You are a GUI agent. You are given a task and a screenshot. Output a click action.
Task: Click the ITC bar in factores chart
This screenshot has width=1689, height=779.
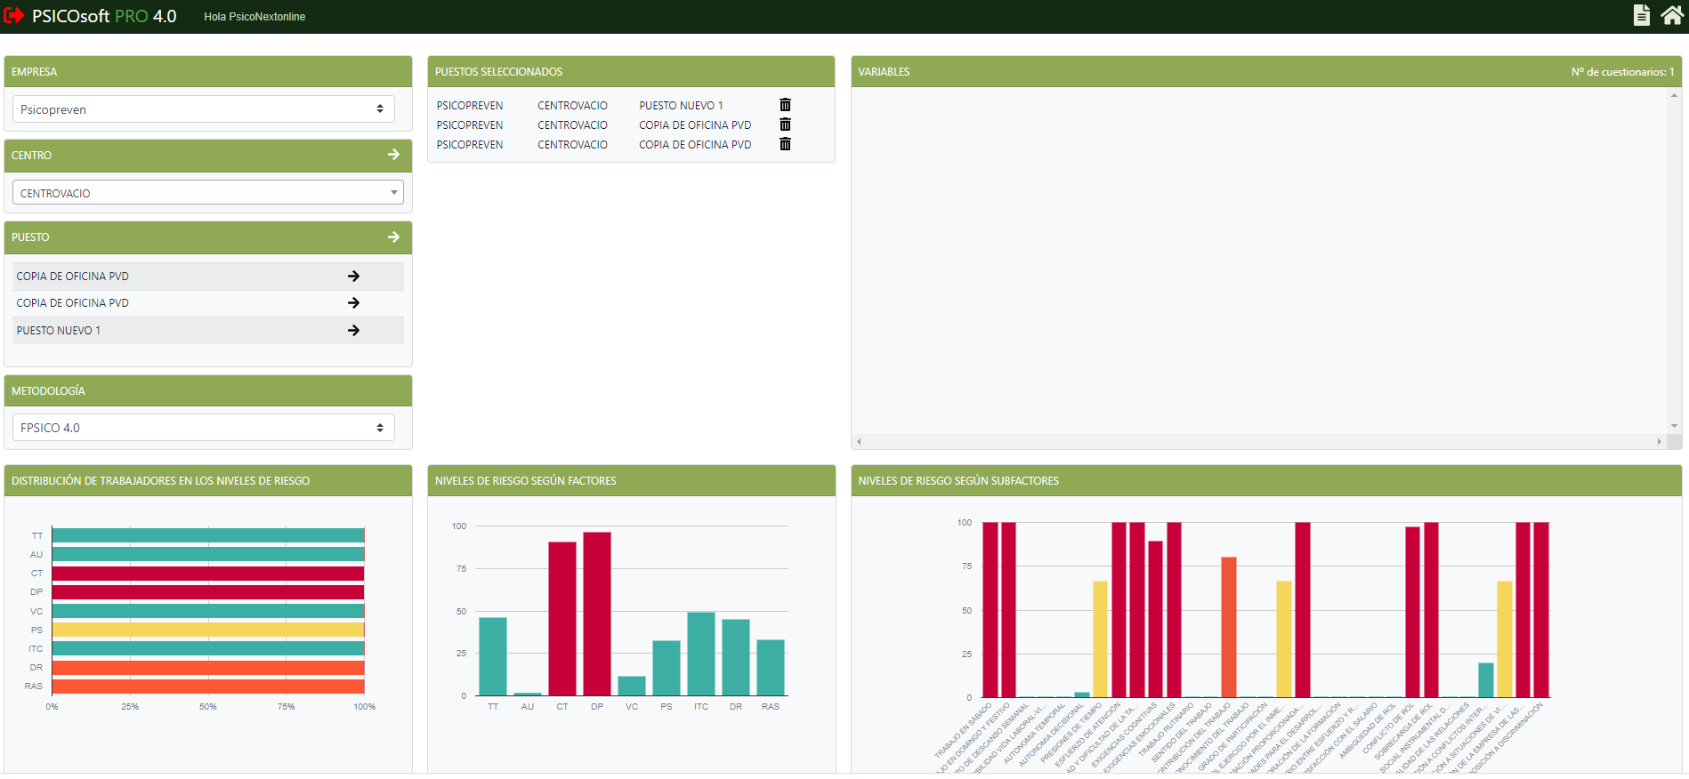(701, 654)
